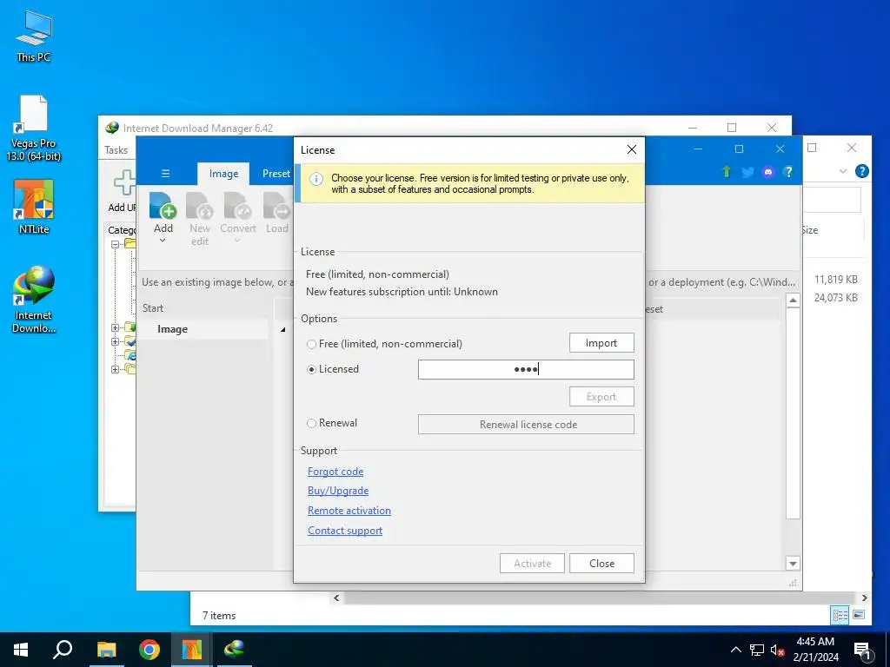Click the Renewal license code button
890x667 pixels.
[x=526, y=424]
